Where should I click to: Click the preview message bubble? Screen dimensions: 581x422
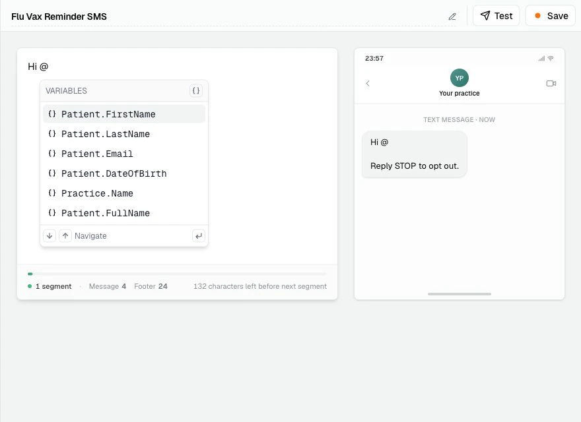tap(414, 154)
